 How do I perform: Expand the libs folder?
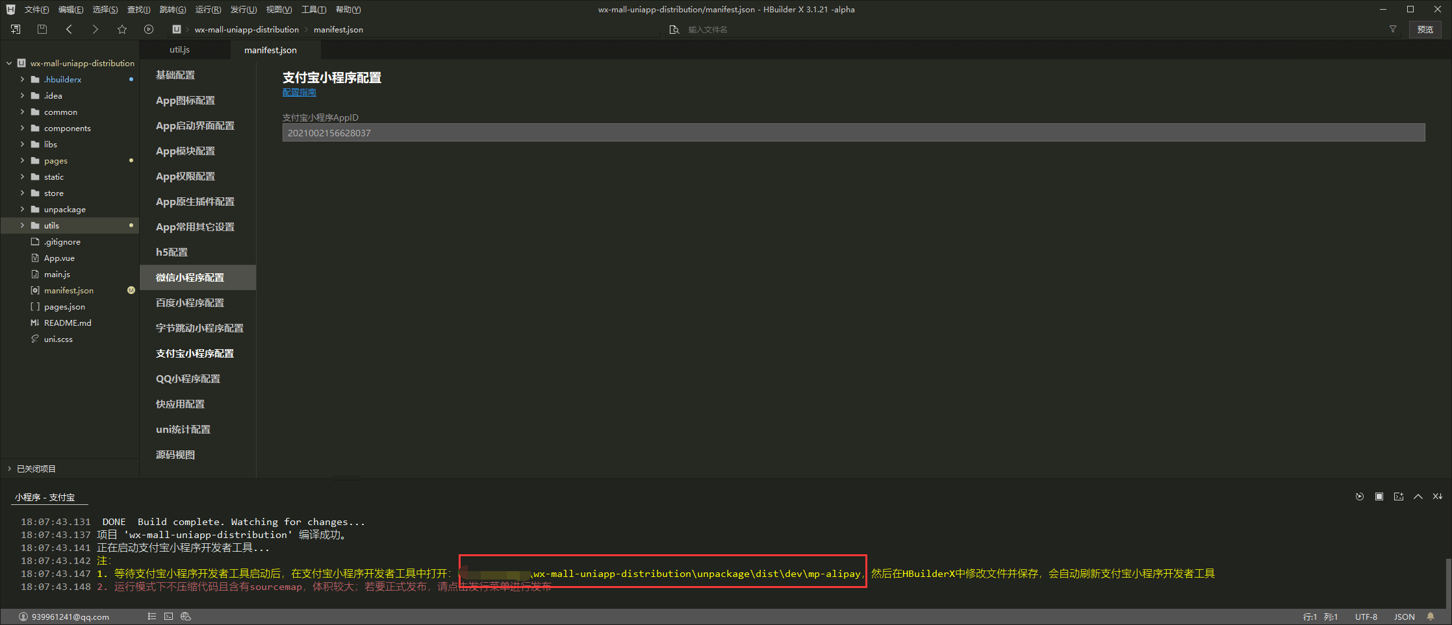point(22,144)
